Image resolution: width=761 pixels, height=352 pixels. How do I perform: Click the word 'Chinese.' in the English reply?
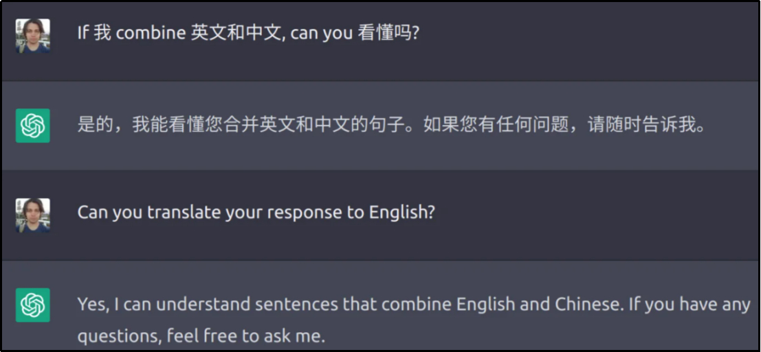click(x=593, y=304)
